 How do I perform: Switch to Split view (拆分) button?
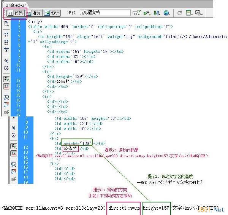(x=34, y=13)
